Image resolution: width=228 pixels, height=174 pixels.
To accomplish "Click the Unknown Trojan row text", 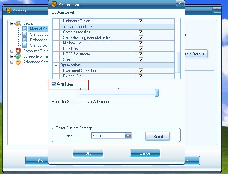I will click(77, 21).
